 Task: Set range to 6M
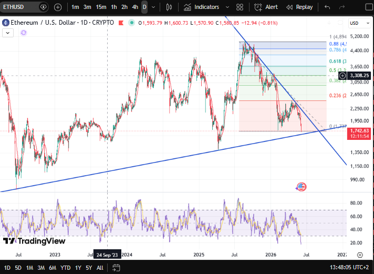(53, 268)
